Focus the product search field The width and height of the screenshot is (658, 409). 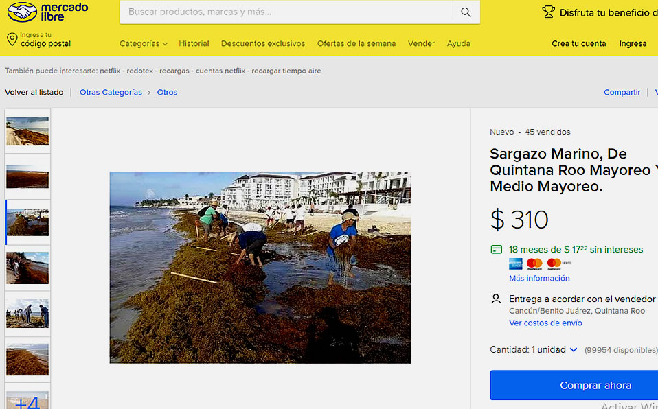(x=286, y=12)
